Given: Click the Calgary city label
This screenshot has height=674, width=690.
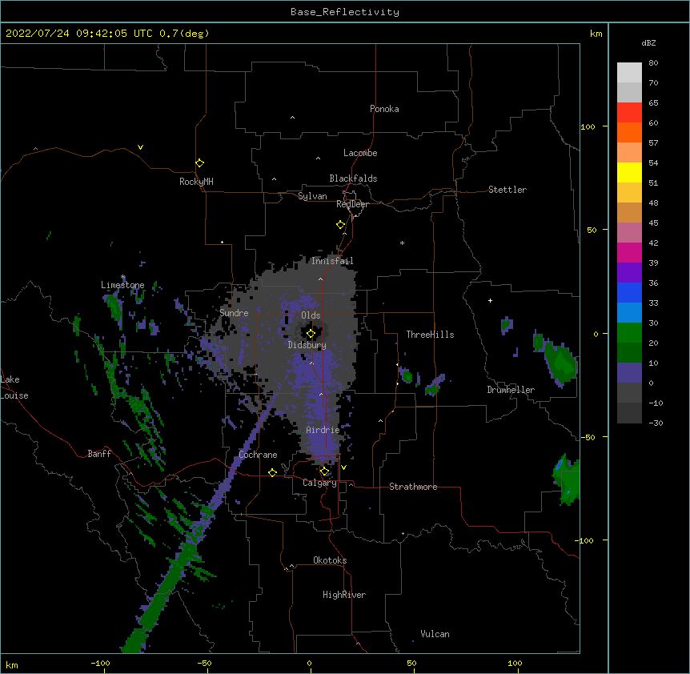Looking at the screenshot, I should coord(320,483).
